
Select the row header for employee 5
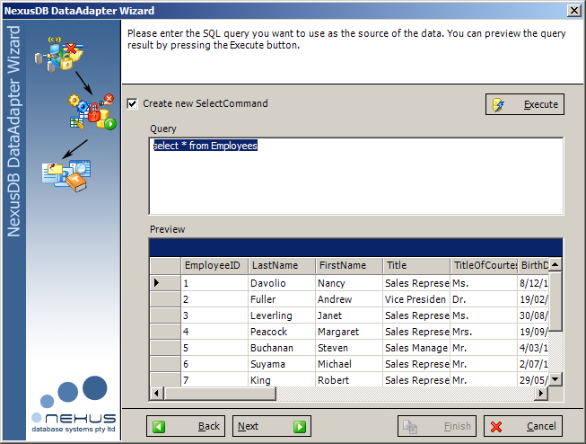pyautogui.click(x=165, y=348)
